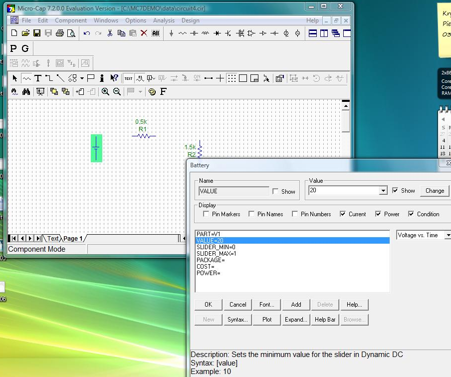The image size is (451, 377).
Task: Open Find with the binoculars icon
Action: [x=26, y=92]
